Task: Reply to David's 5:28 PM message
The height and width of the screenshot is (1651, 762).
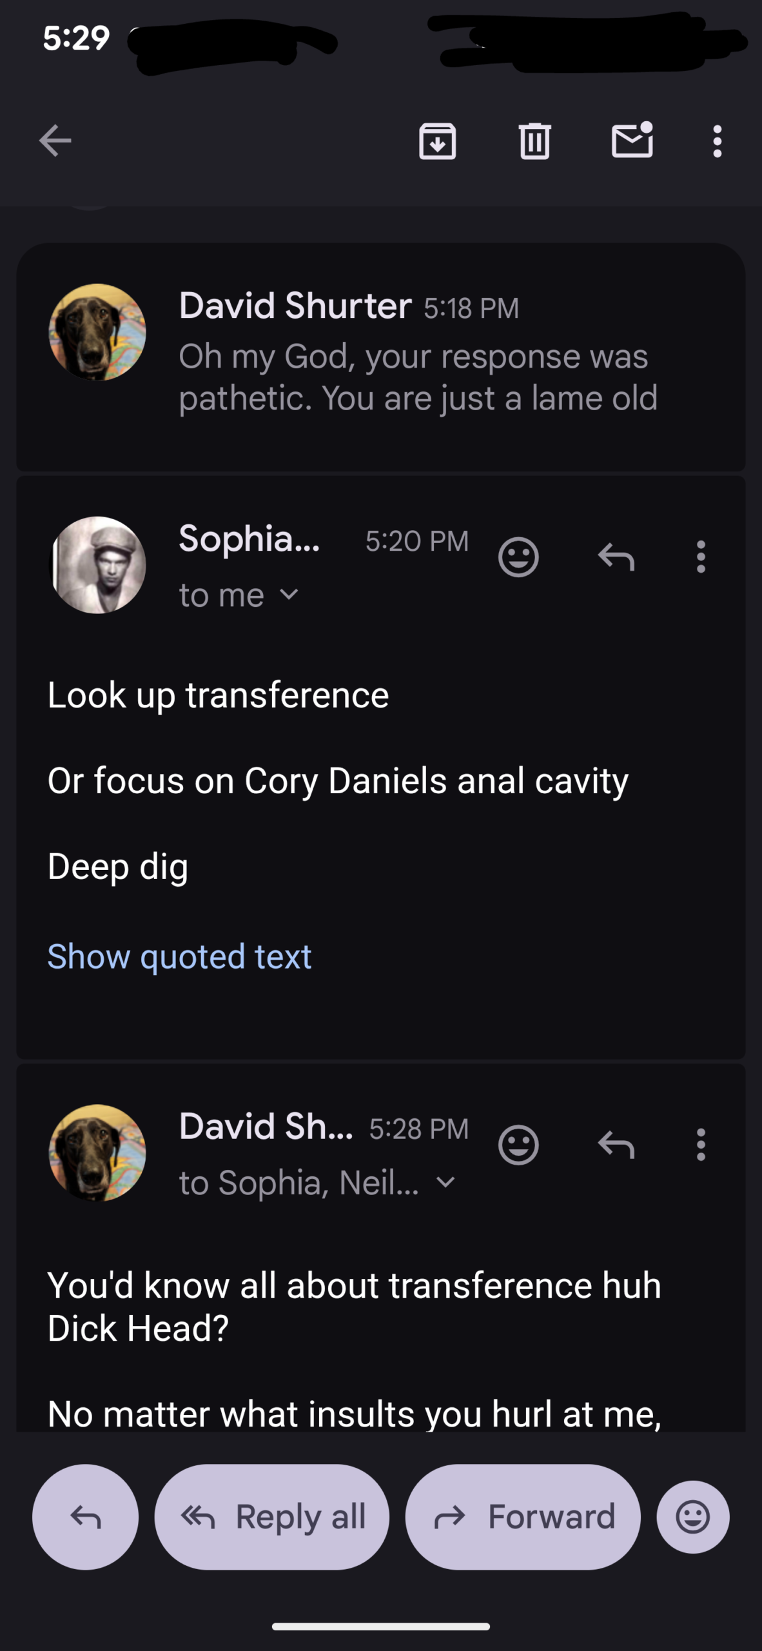Action: point(616,1145)
